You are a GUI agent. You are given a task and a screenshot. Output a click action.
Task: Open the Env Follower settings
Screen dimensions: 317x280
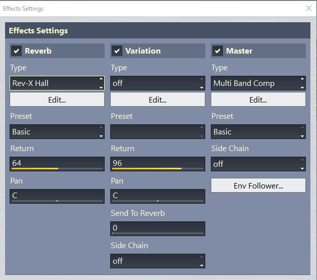258,185
